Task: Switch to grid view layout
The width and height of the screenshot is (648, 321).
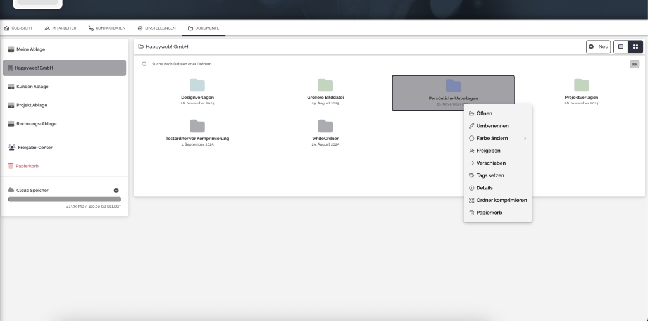Action: tap(635, 47)
